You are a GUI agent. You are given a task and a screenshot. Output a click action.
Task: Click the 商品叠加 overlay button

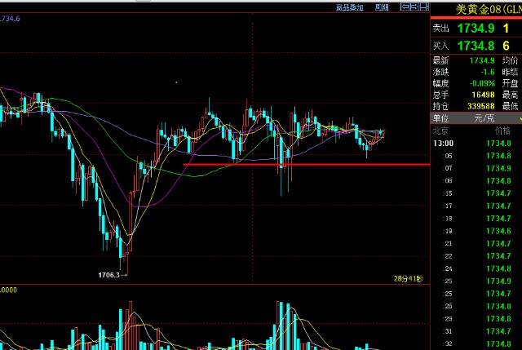349,7
